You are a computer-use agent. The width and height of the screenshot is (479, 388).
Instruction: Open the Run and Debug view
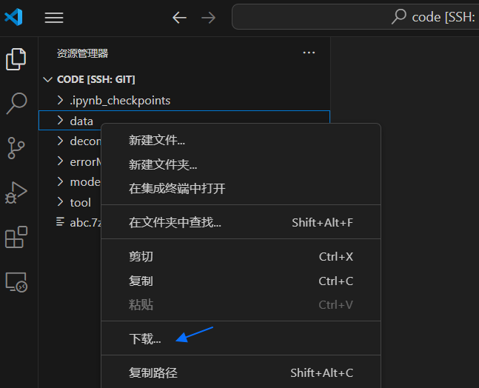[x=16, y=193]
